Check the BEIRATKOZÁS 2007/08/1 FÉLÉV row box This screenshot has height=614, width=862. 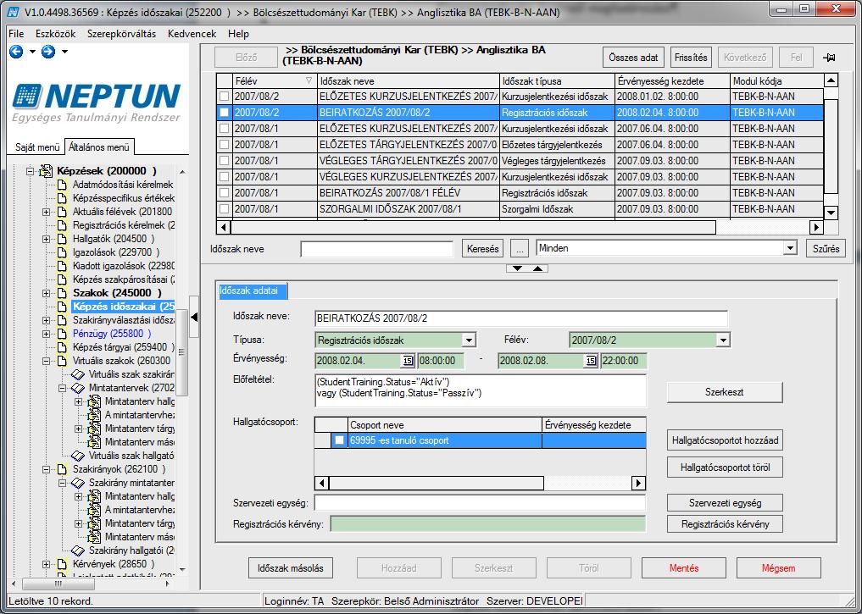coord(225,193)
